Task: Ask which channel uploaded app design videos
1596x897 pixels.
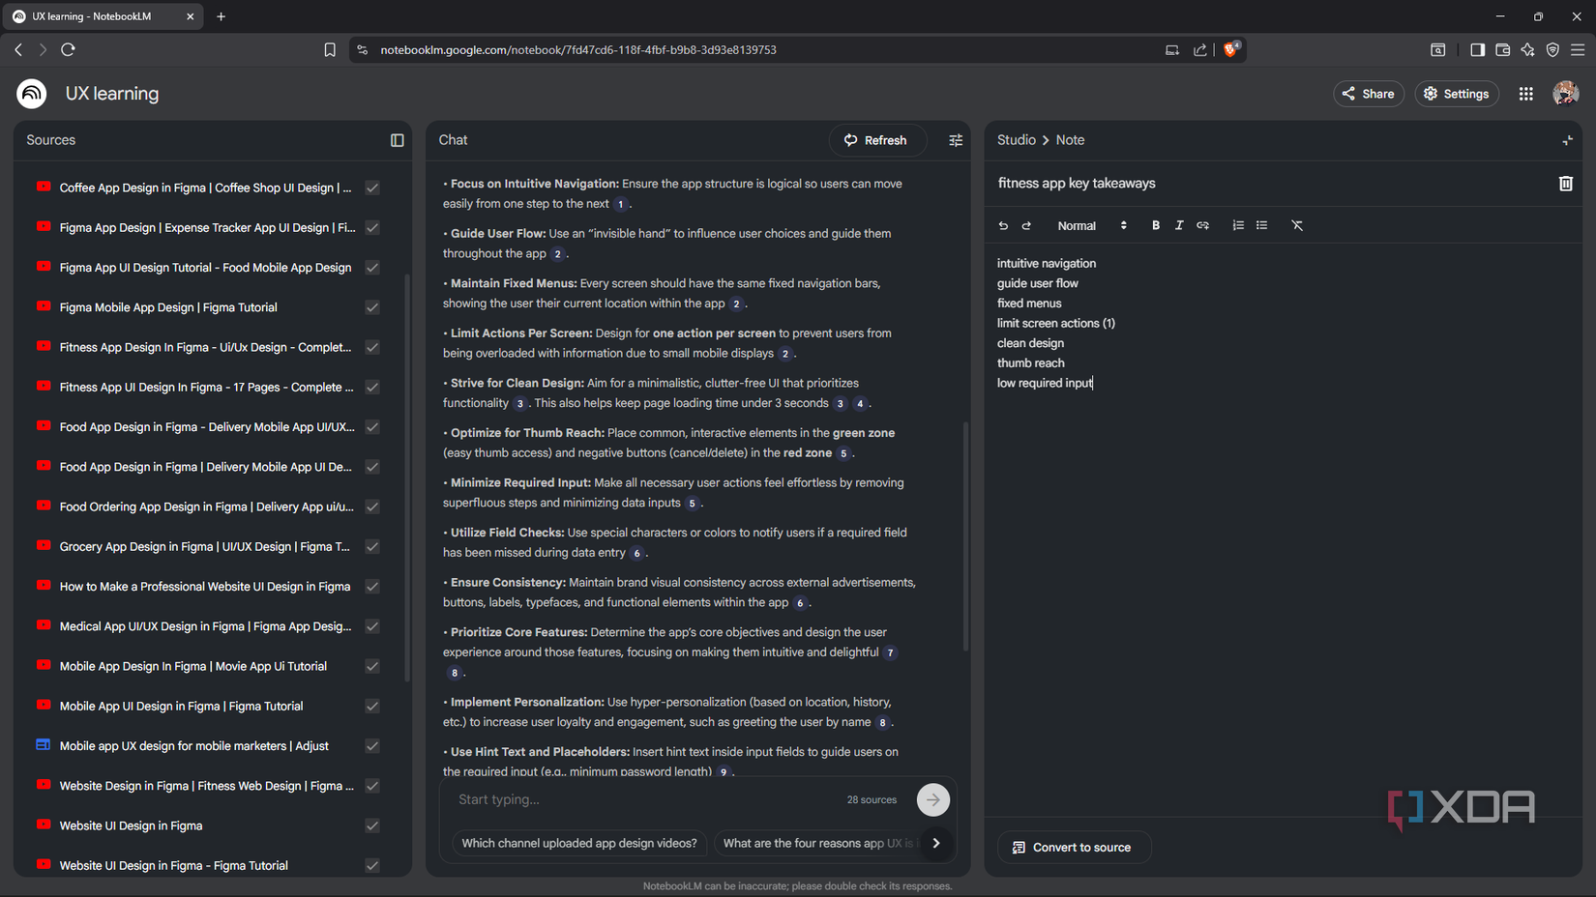Action: [x=578, y=843]
